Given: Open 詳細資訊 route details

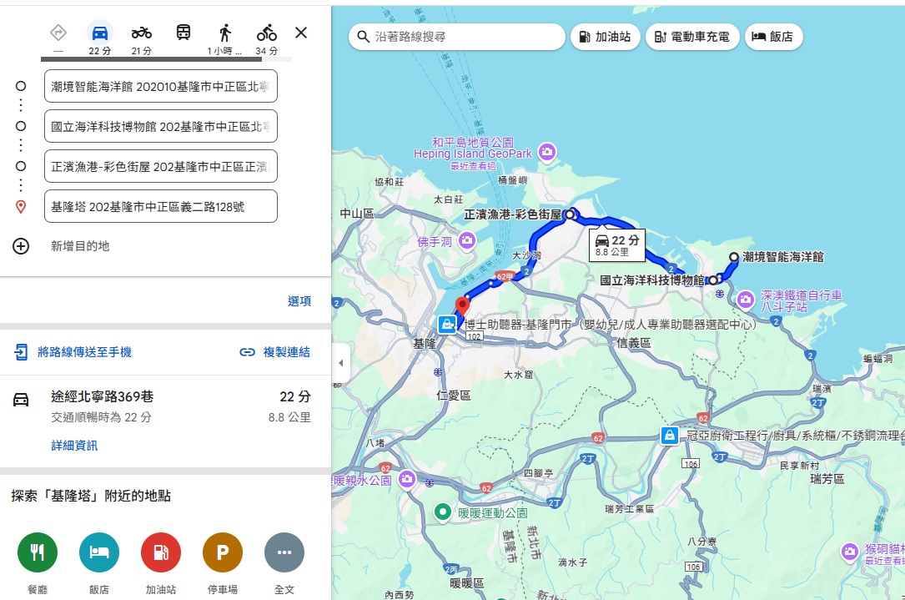Looking at the screenshot, I should (74, 446).
